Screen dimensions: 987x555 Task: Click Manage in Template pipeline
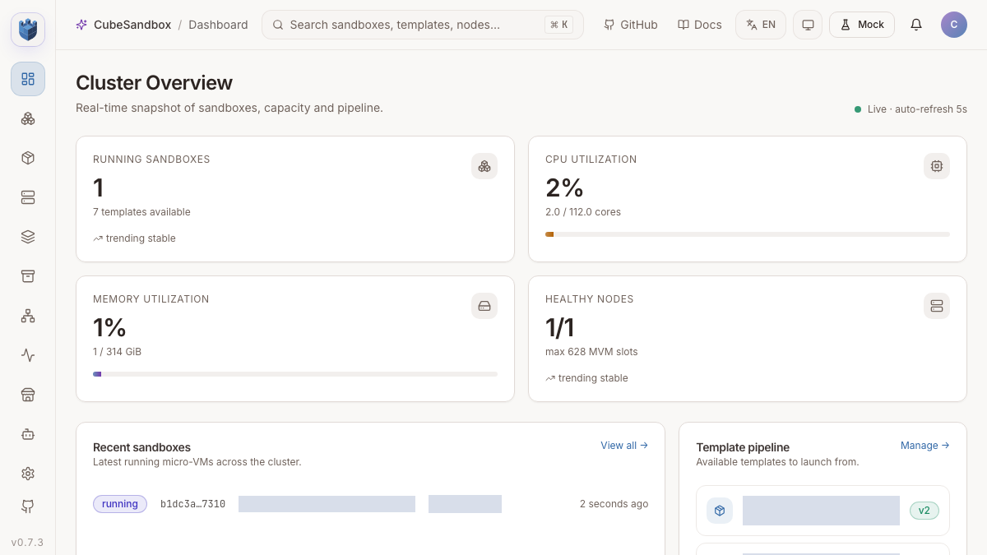(925, 446)
